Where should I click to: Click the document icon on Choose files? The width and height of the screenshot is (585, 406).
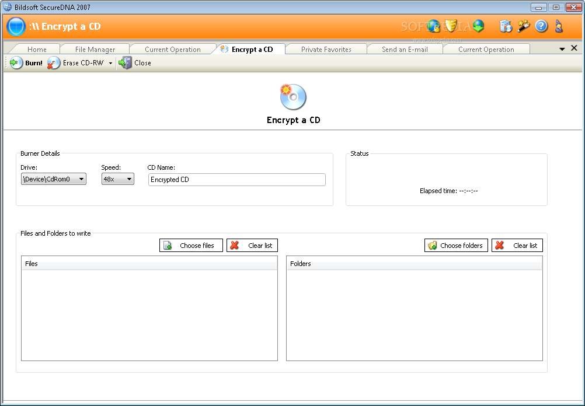click(x=168, y=246)
